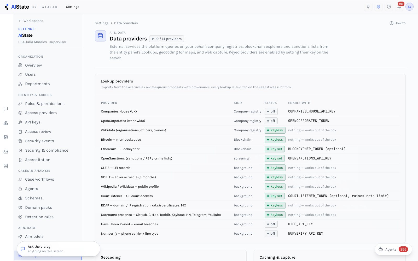Click the 10 / 14 providers badge

[167, 39]
